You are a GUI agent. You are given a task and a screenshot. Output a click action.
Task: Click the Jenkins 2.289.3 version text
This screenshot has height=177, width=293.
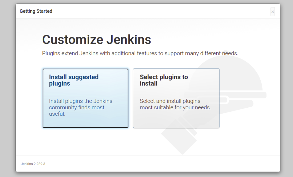(x=33, y=164)
